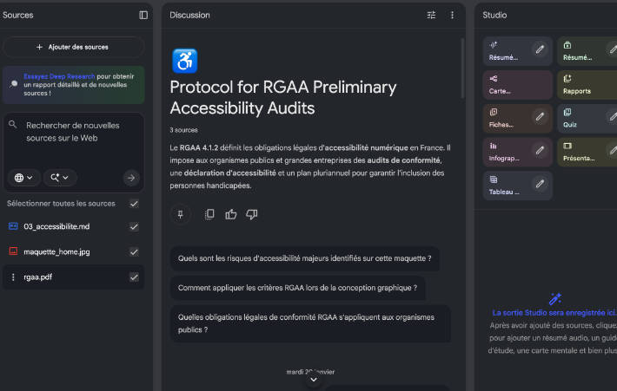Click the 'Rechercher de nouvelles sources' search field
Viewport: 617px width, 391px height.
(74, 132)
